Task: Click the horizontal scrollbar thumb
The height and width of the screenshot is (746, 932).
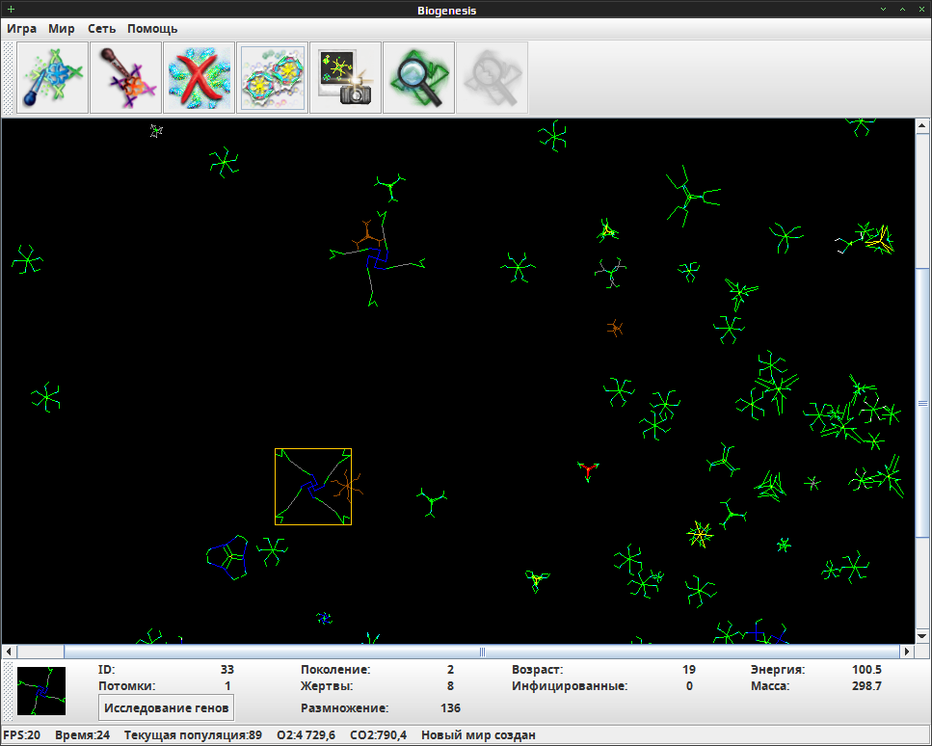Action: (482, 652)
